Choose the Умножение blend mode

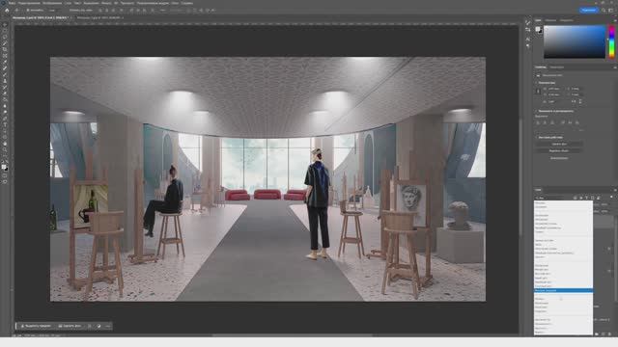pyautogui.click(x=563, y=220)
